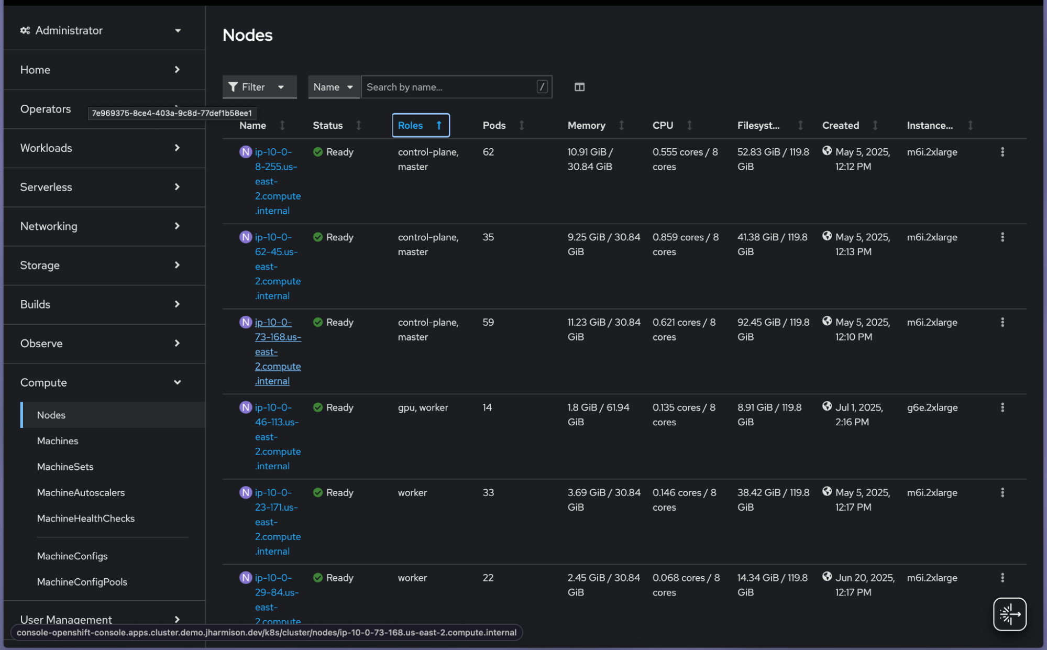1047x650 pixels.
Task: Click the Roles ascending sort arrow
Action: pos(439,125)
